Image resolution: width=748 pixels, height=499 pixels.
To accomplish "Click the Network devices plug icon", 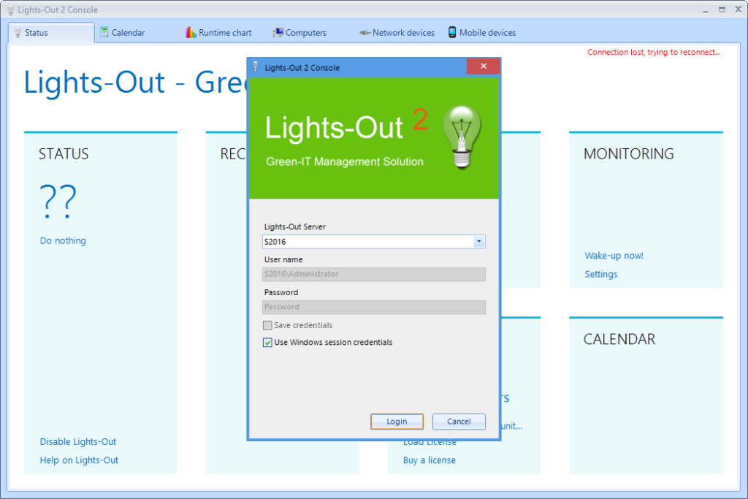I will 365,32.
